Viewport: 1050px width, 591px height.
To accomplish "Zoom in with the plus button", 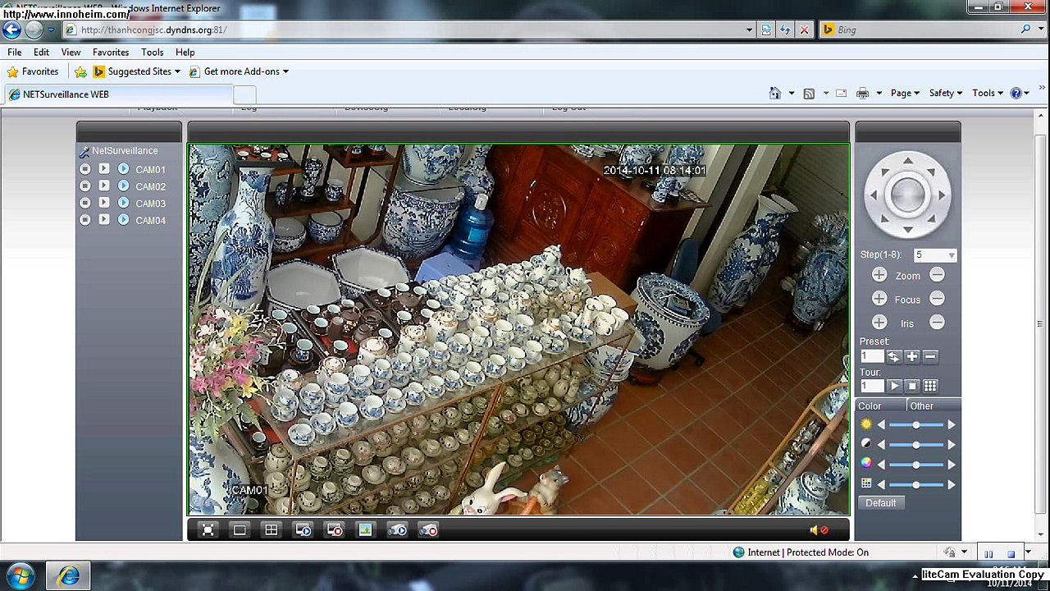I will coord(879,276).
